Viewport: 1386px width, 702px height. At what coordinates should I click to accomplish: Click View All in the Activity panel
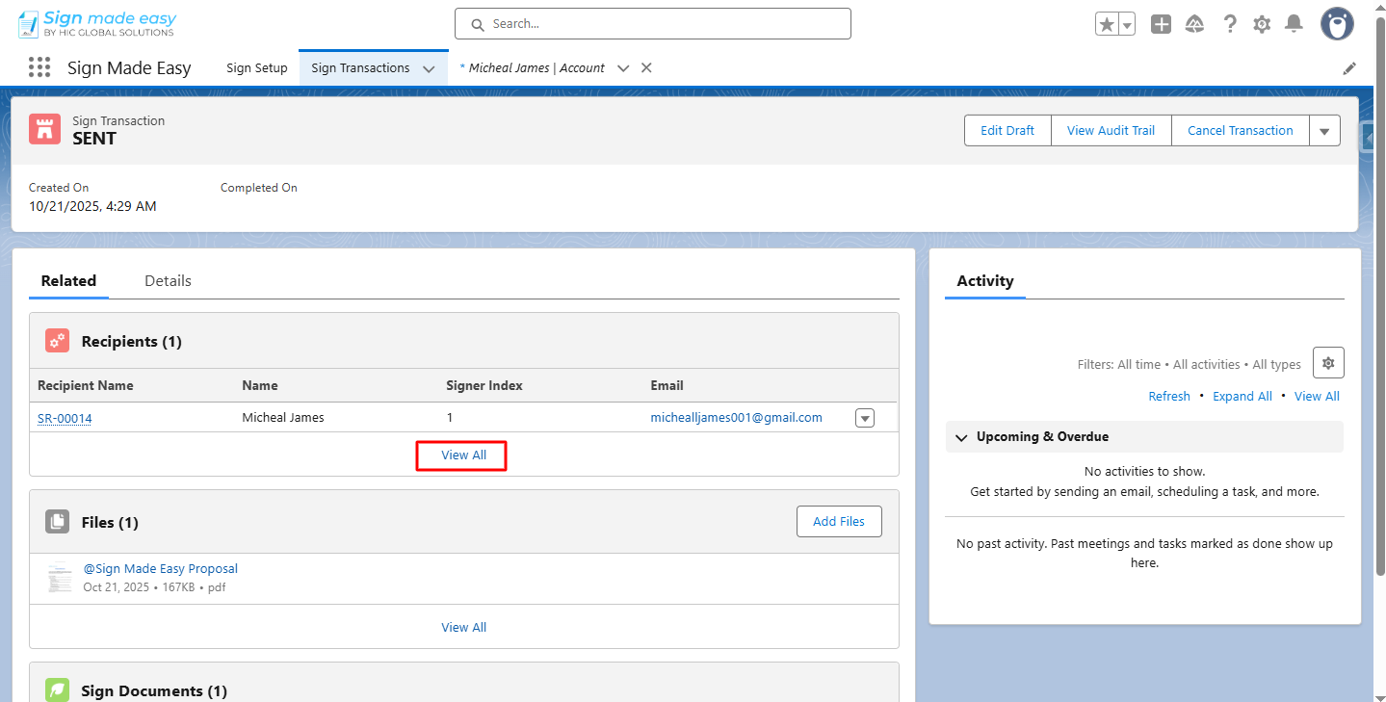[1317, 397]
